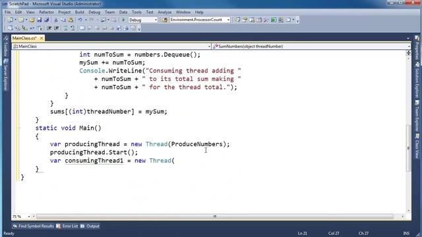Click the New Project toolbar icon
The height and width of the screenshot is (237, 422).
(x=10, y=20)
